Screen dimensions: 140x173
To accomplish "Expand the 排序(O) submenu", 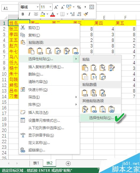I will 49,105.
